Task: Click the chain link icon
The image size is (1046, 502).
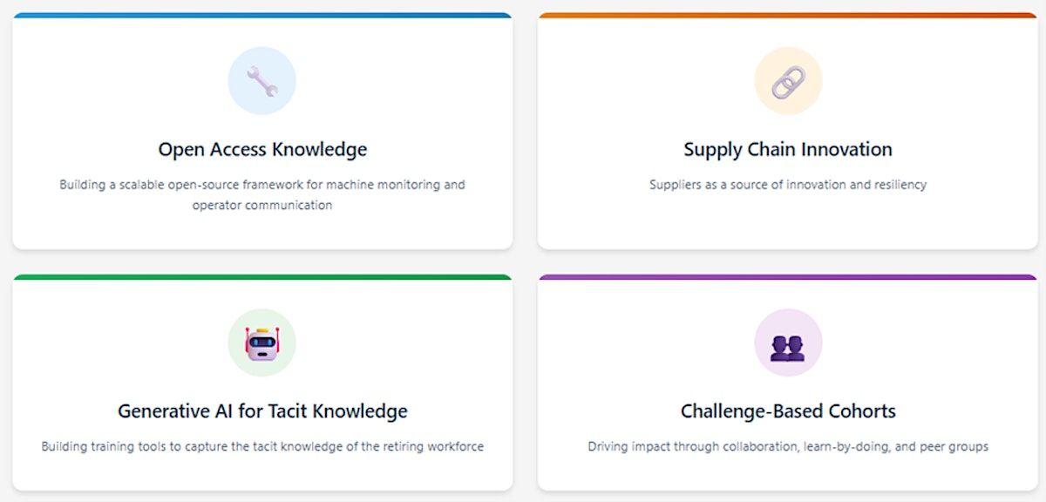Action: point(788,81)
